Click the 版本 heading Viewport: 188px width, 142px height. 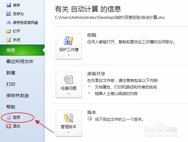tap(92, 112)
